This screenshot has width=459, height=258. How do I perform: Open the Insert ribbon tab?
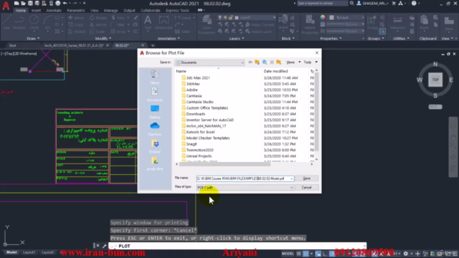(37, 10)
